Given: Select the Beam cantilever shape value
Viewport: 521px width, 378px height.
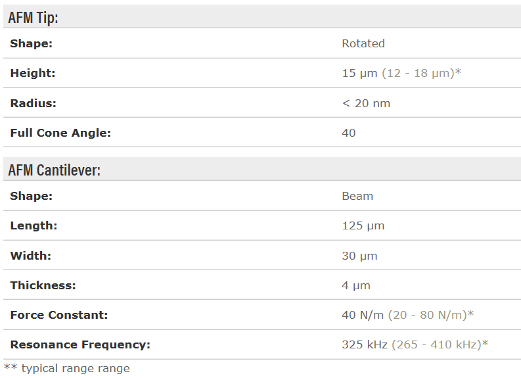Looking at the screenshot, I should (x=357, y=197).
